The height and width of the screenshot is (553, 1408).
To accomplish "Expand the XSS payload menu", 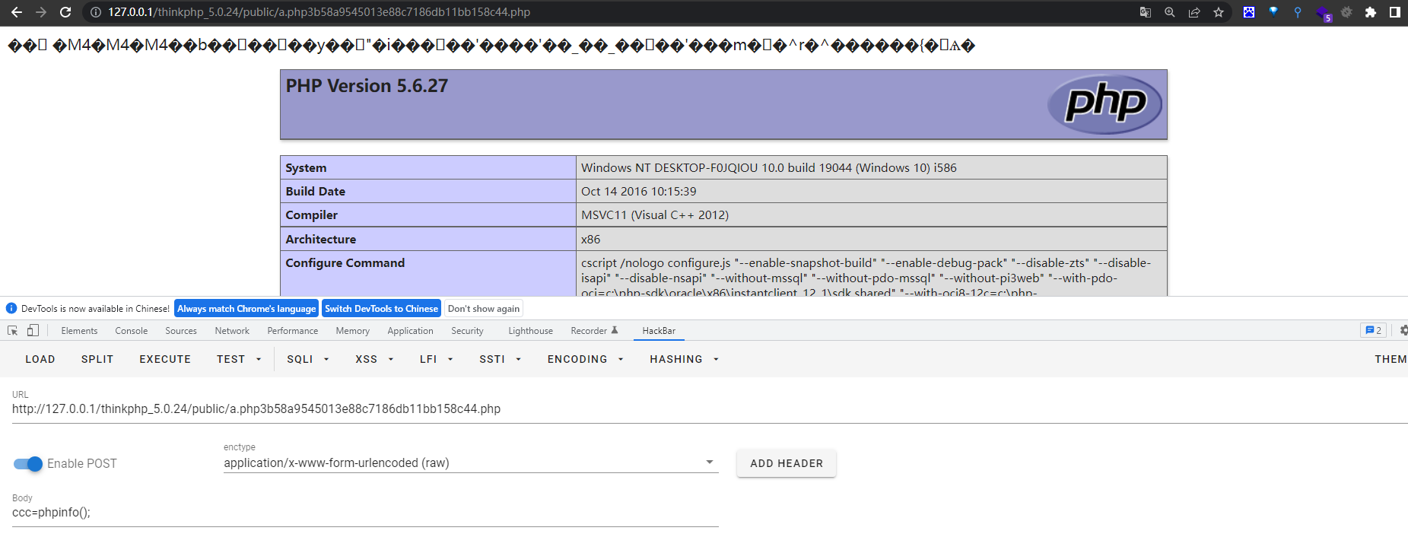I will click(374, 359).
